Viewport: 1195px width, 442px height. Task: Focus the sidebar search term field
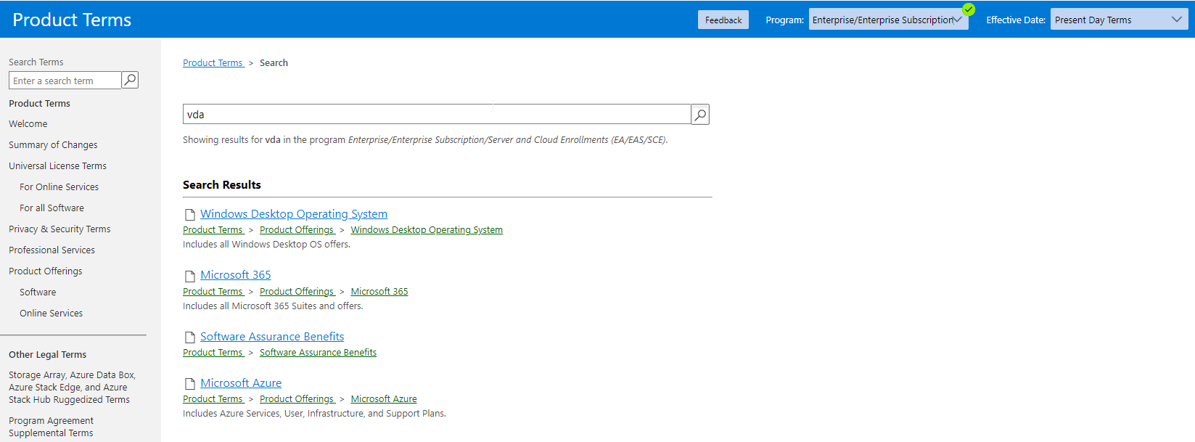click(x=65, y=80)
